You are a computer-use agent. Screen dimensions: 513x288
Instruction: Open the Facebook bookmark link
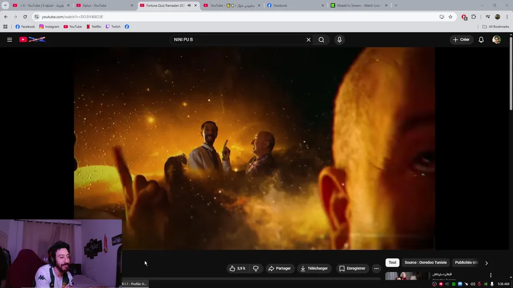(x=25, y=27)
